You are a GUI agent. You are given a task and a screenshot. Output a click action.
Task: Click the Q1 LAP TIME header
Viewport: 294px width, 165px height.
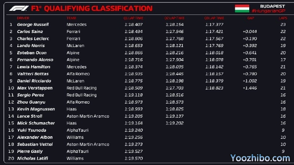pos(133,18)
